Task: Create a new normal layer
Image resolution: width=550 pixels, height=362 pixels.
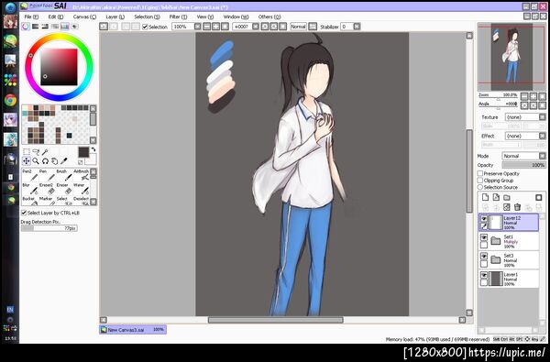Action: point(485,197)
